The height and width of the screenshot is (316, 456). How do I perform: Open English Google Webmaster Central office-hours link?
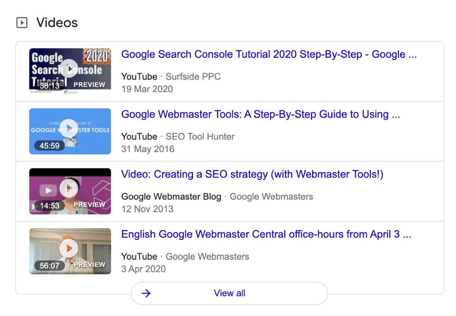click(266, 234)
